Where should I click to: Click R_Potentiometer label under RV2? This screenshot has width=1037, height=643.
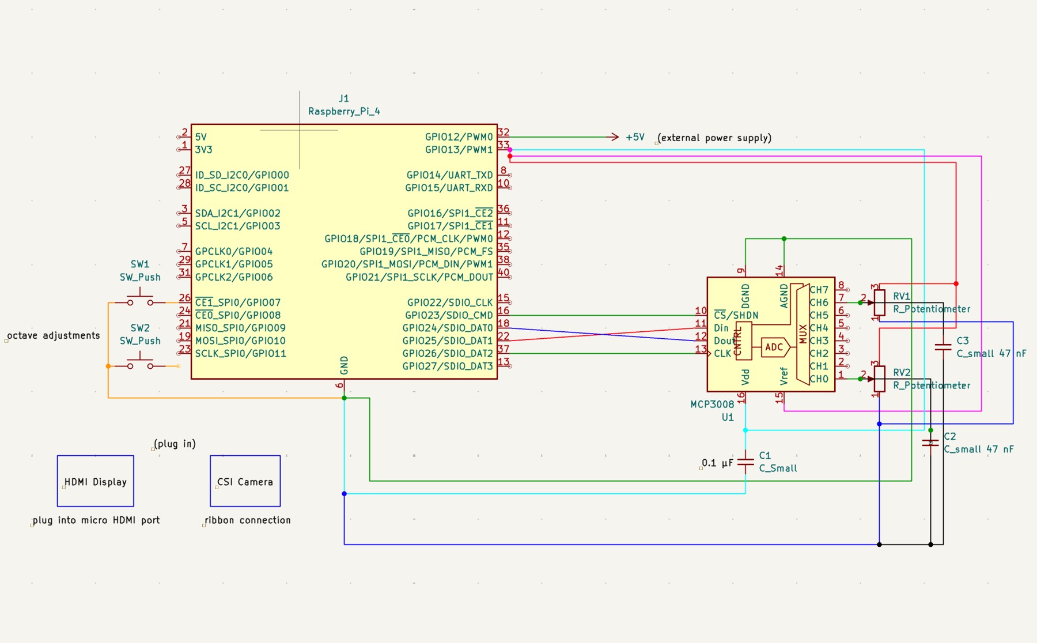point(932,385)
